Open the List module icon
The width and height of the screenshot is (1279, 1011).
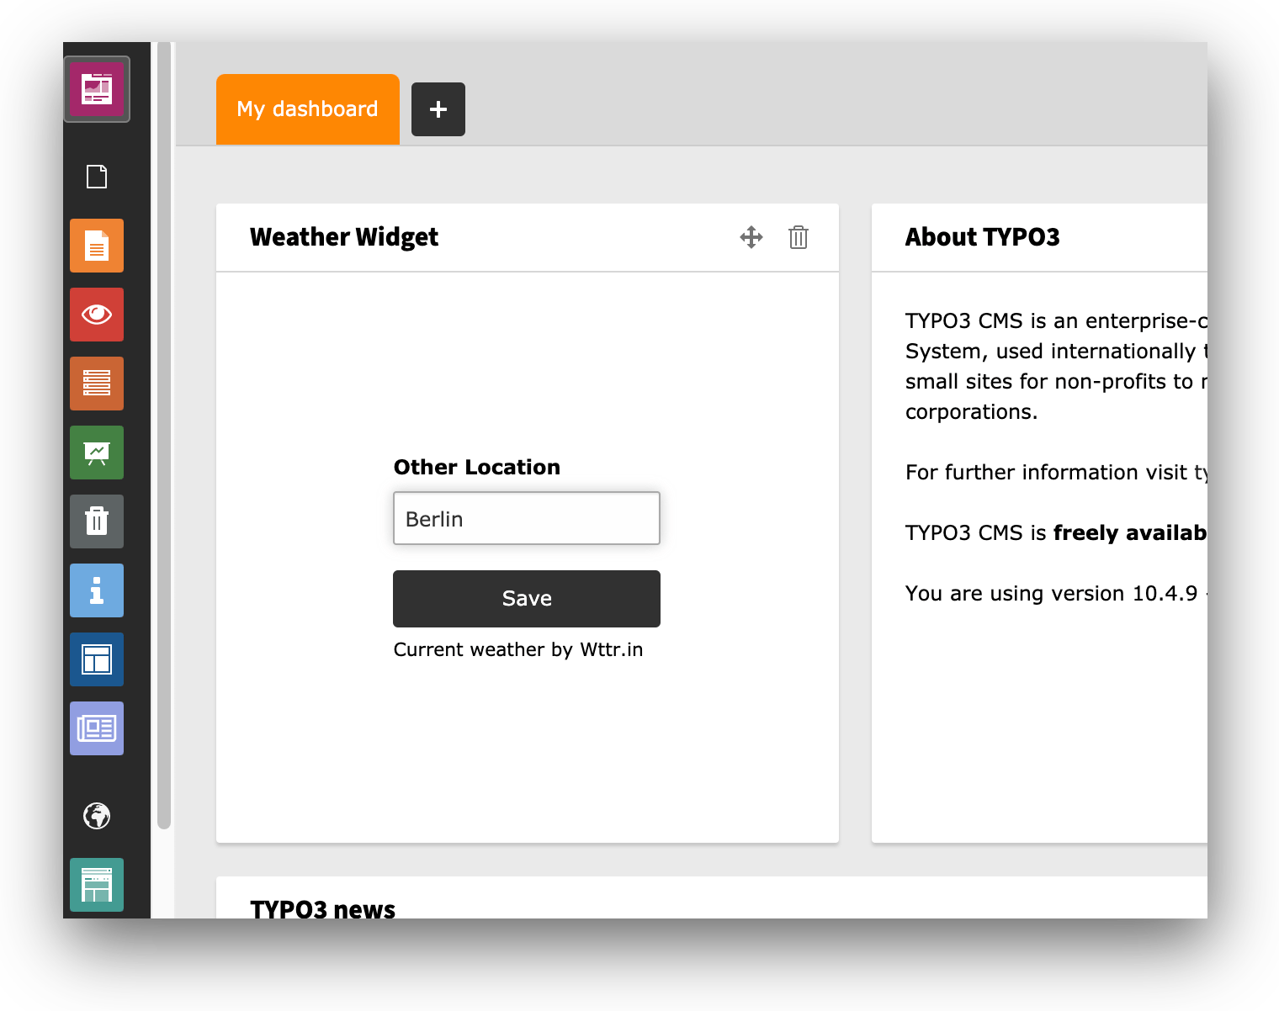pyautogui.click(x=97, y=384)
